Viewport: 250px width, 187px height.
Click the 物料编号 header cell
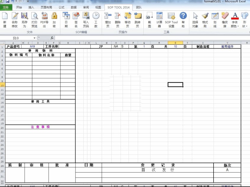click(x=19, y=55)
